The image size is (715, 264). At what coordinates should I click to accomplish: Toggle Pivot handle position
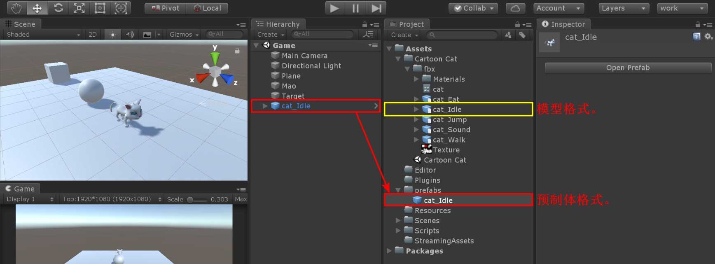point(166,8)
